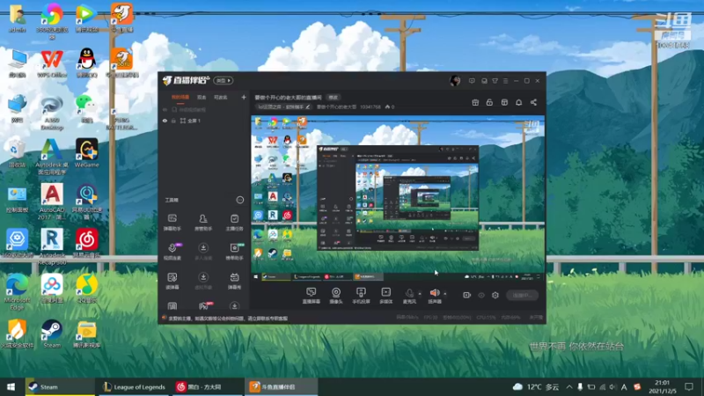
Task: Open the 弹幕助手 danmaku assistant tool
Action: pyautogui.click(x=172, y=223)
